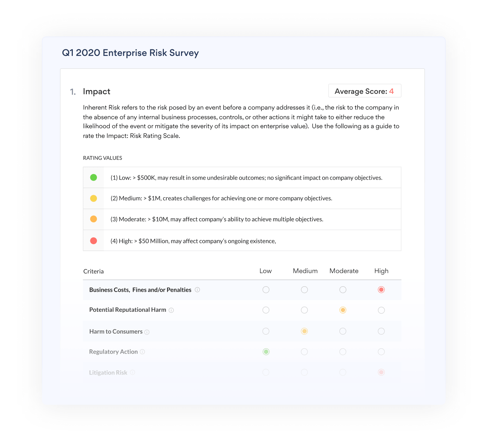Click info icon next to Potential Reputational Harm
The height and width of the screenshot is (442, 487).
tap(171, 310)
